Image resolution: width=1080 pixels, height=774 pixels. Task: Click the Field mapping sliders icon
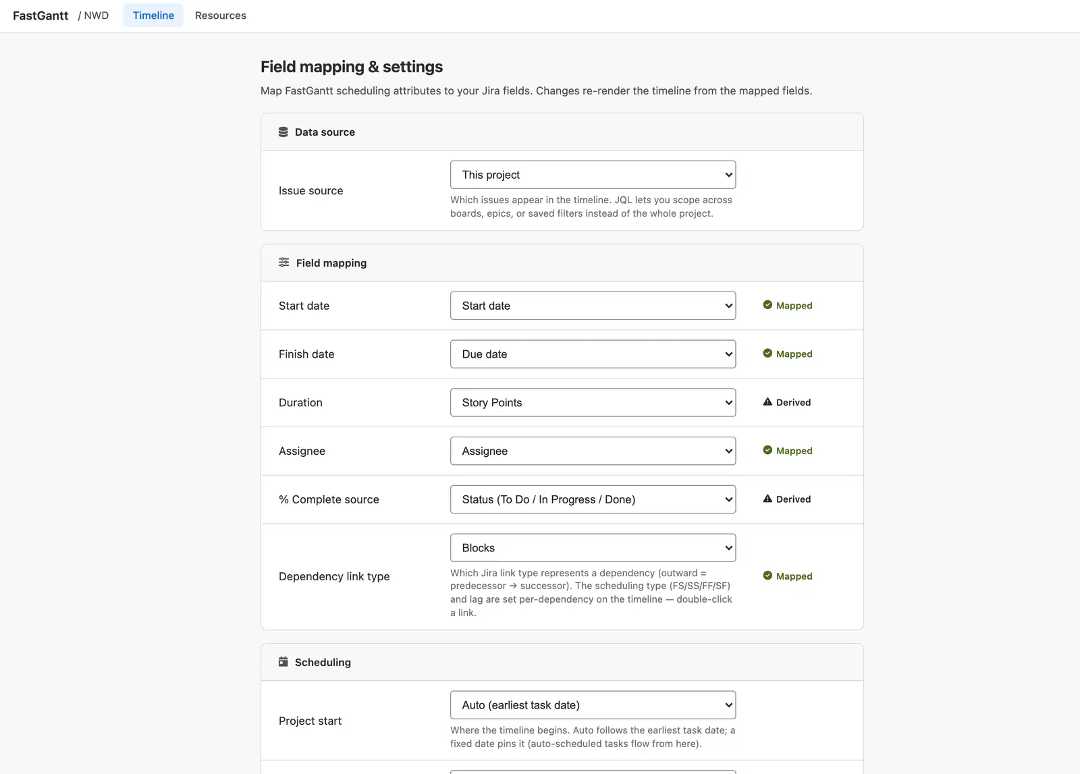click(284, 262)
